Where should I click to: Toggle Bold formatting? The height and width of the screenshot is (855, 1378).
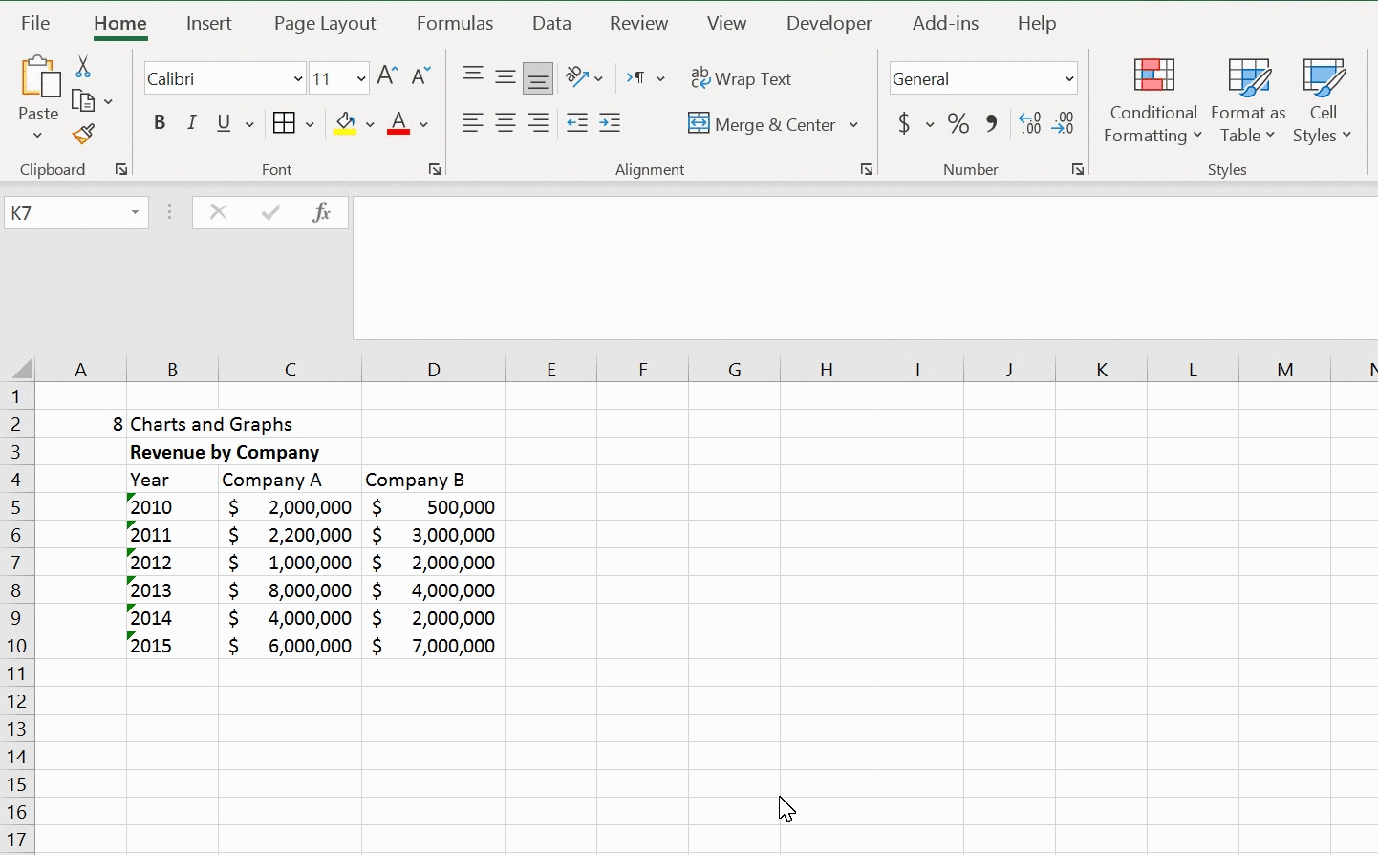pyautogui.click(x=160, y=123)
